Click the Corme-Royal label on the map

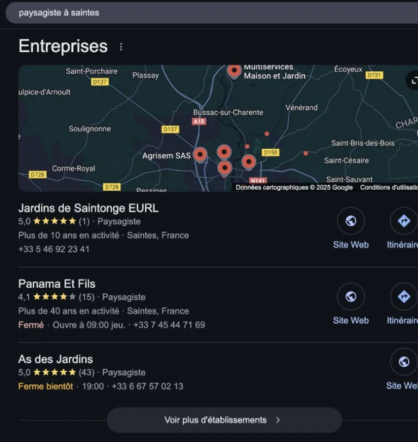click(x=73, y=168)
